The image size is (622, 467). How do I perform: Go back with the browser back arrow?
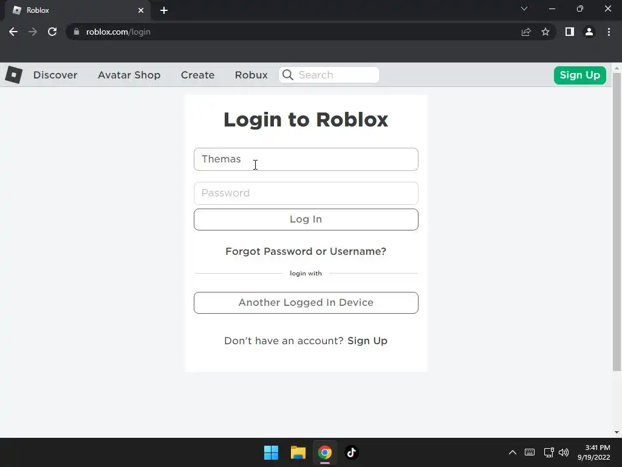(13, 32)
